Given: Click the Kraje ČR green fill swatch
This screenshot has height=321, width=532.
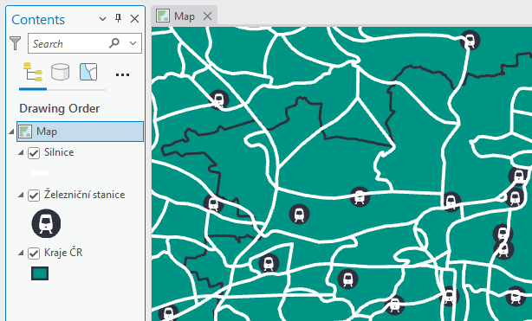Looking at the screenshot, I should [x=40, y=273].
